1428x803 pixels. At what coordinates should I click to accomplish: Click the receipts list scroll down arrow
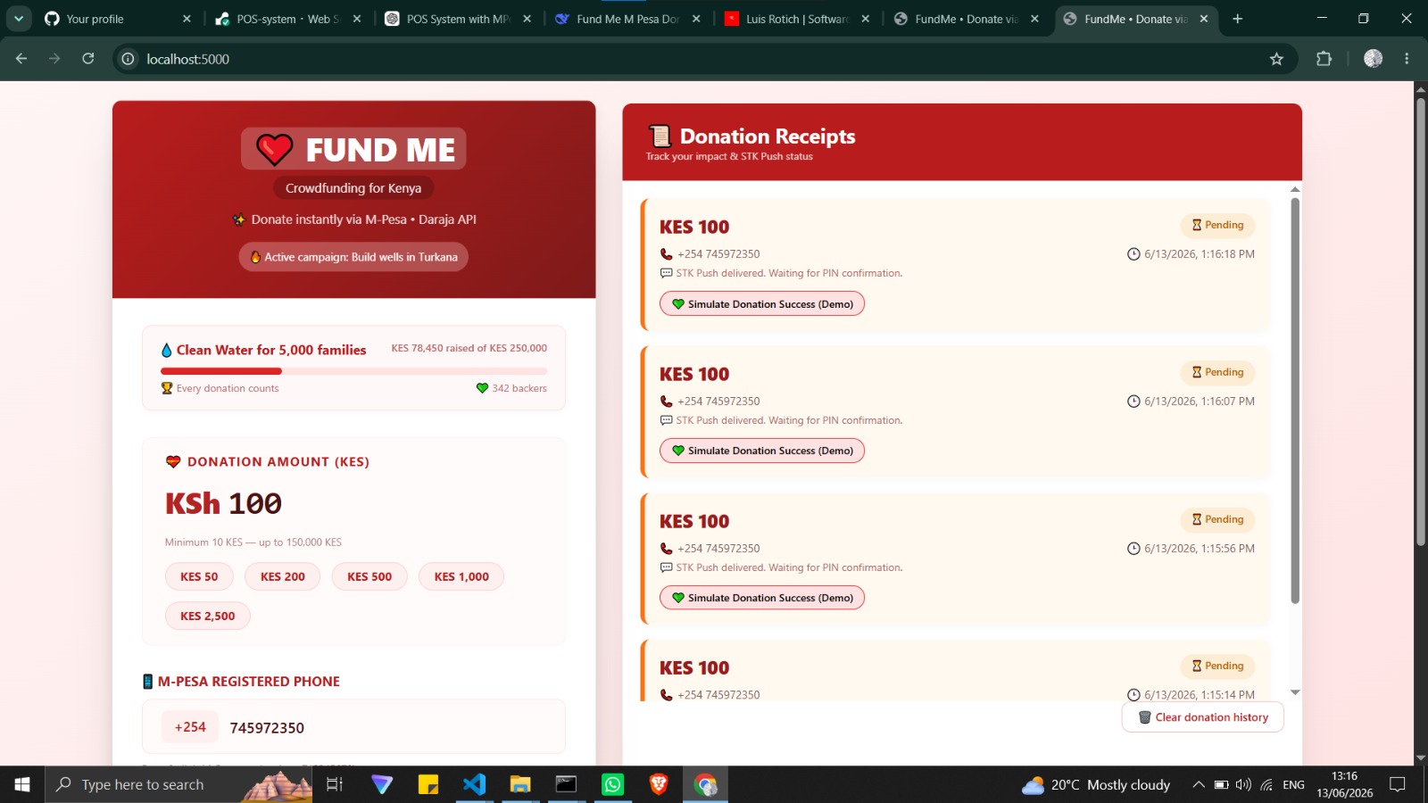click(1295, 692)
